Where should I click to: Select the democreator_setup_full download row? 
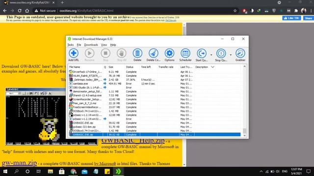pos(155,91)
